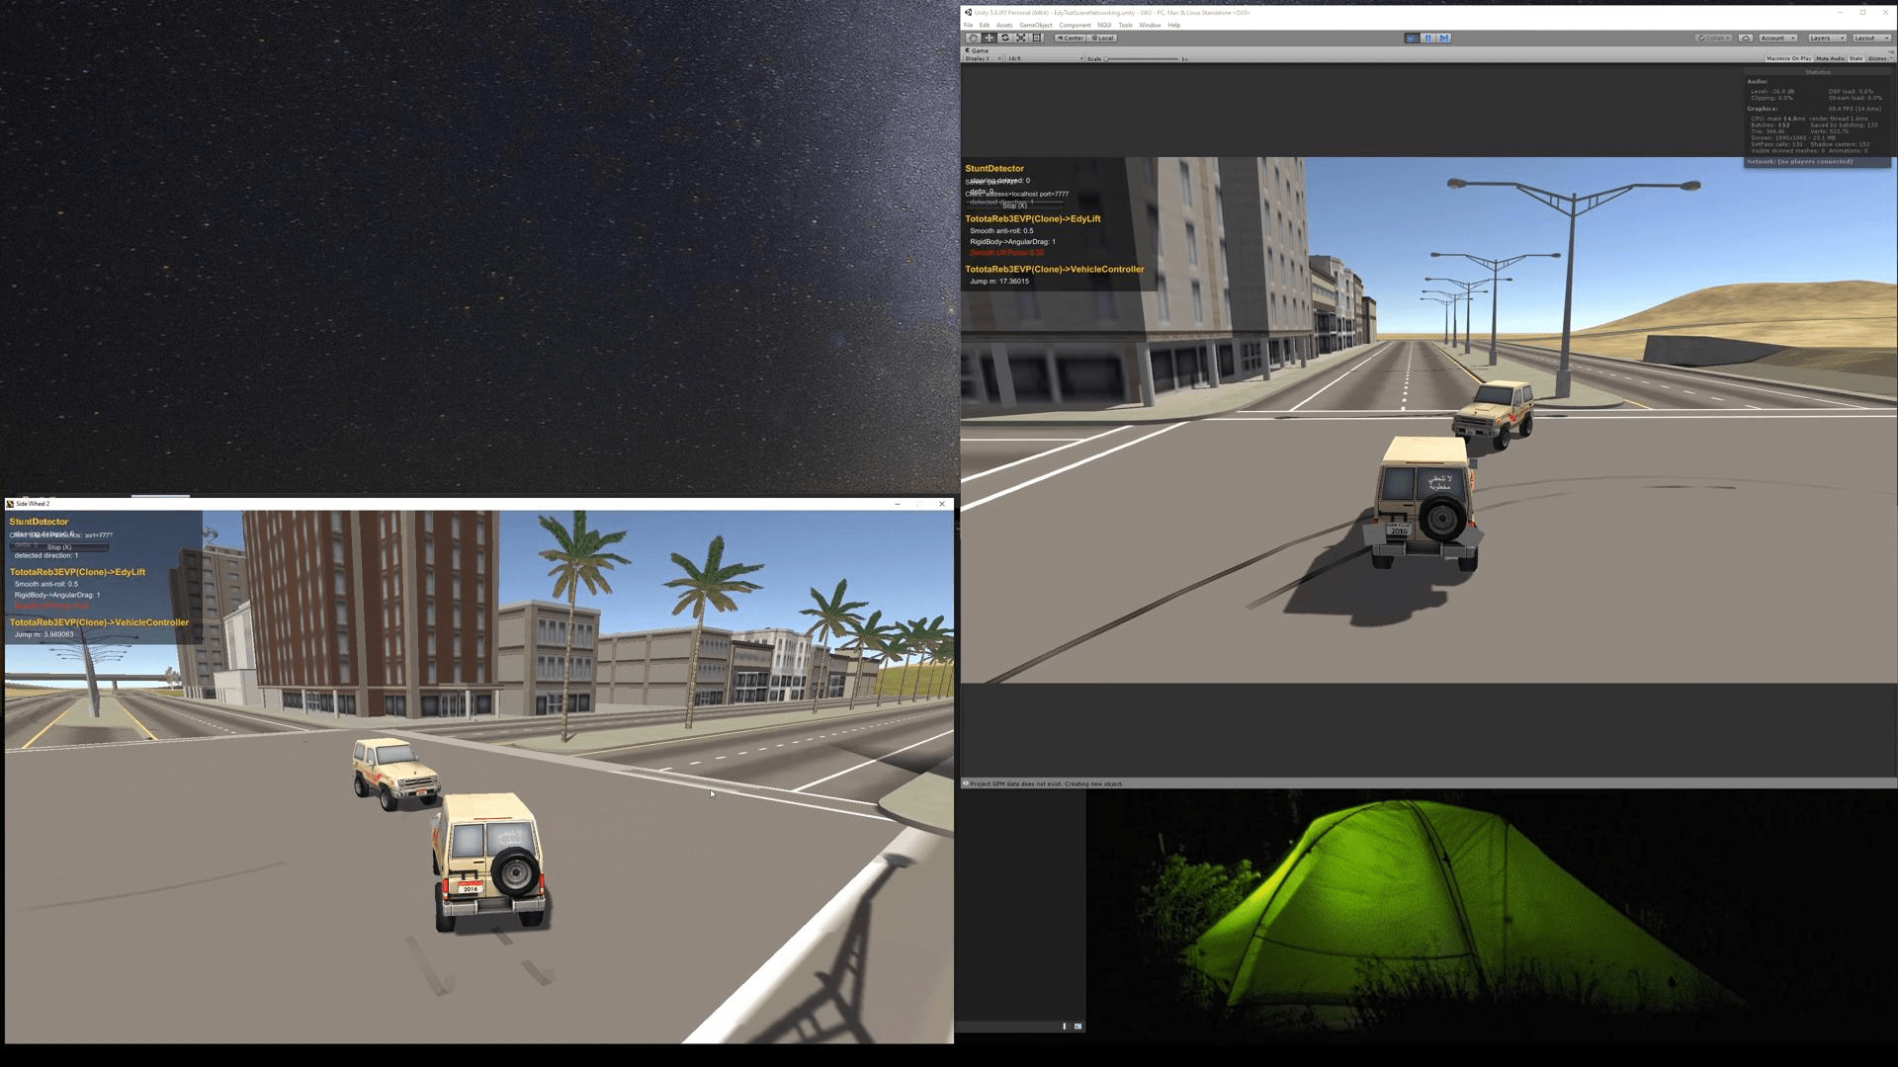Toggle Mute Audio in Game view

tap(1830, 58)
